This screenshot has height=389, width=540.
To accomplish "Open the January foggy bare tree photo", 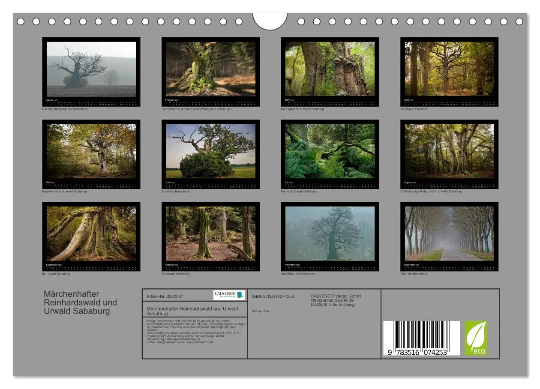I will pos(91,69).
